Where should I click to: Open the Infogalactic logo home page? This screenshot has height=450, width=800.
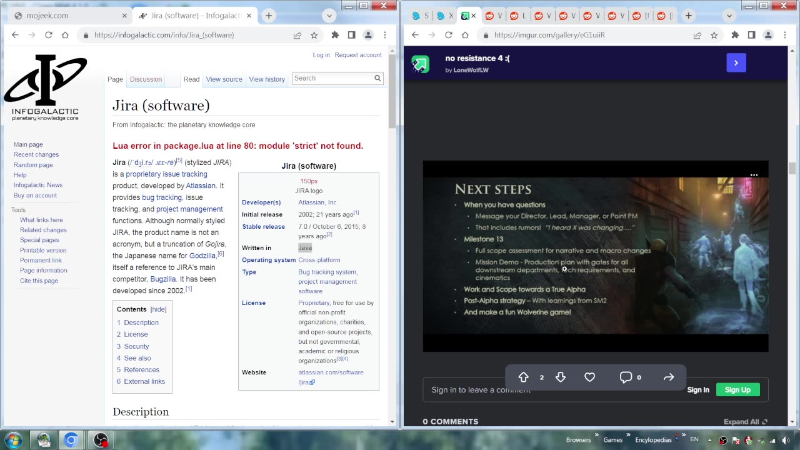coord(46,87)
